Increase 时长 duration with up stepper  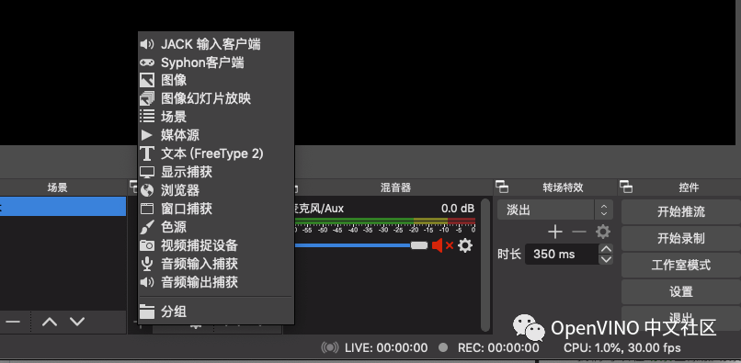pos(606,249)
